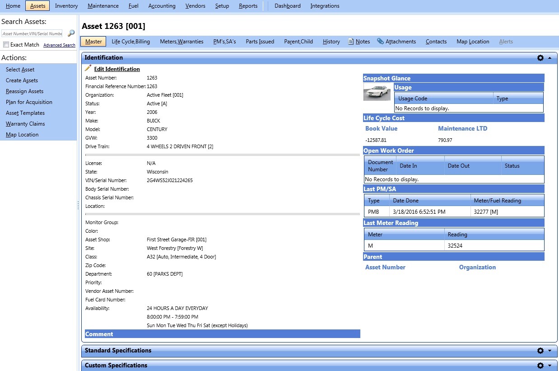559x371 pixels.
Task: Open Integrations in the top bar
Action: pyautogui.click(x=325, y=6)
